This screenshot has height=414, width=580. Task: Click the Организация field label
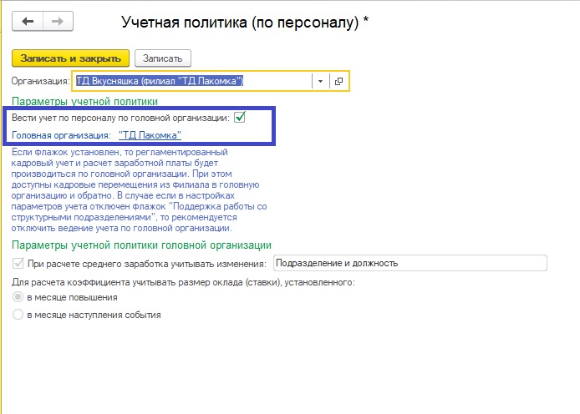(x=40, y=81)
